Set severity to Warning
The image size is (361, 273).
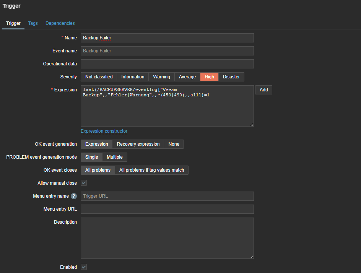coord(161,77)
